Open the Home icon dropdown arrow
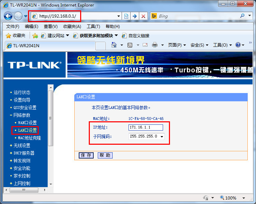This screenshot has width=256, height=204. [122, 45]
